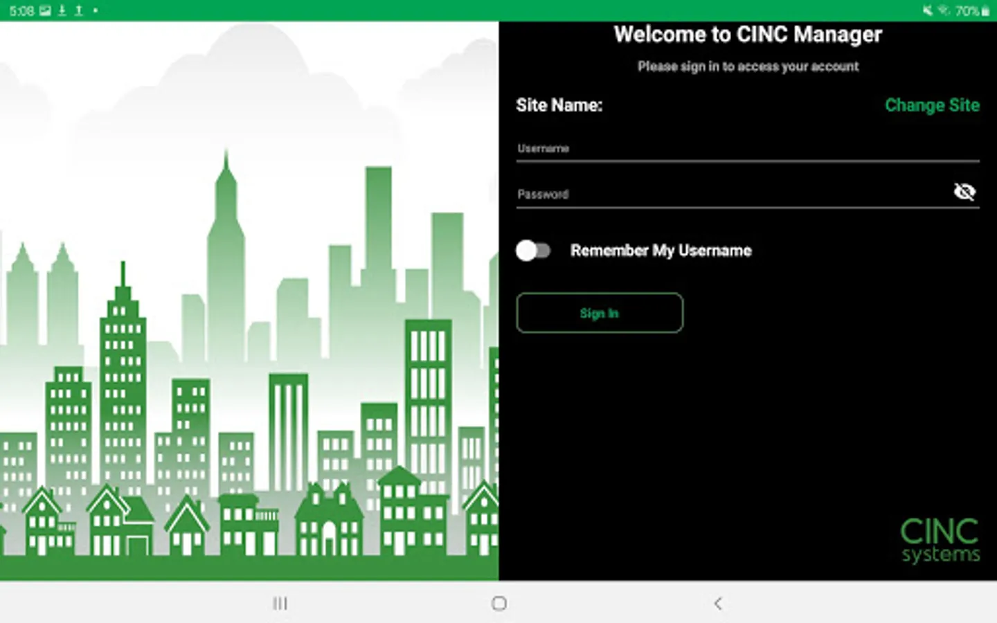The height and width of the screenshot is (623, 997).
Task: Tap the Android home navigation icon
Action: 498,604
